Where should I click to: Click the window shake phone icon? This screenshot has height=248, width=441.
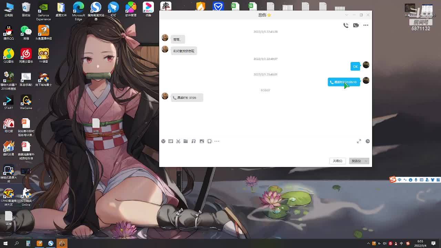point(209,141)
